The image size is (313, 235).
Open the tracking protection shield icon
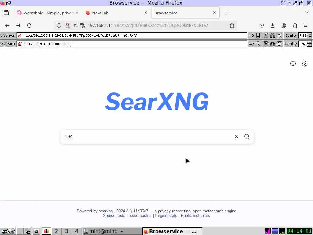click(x=59, y=25)
